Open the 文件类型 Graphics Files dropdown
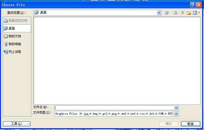 (x=176, y=114)
